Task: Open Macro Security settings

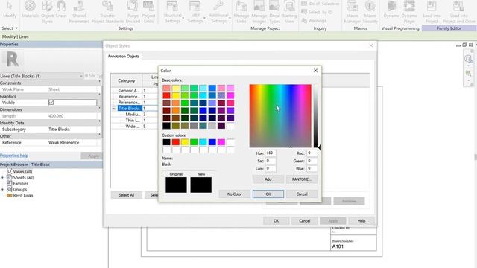Action: pyautogui.click(x=370, y=12)
